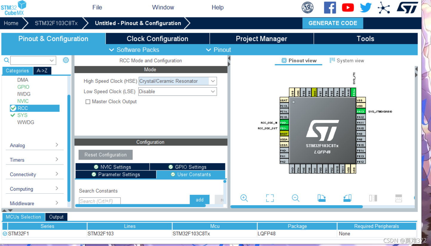
Task: Fit chip to window with best-fit icon
Action: tap(270, 198)
